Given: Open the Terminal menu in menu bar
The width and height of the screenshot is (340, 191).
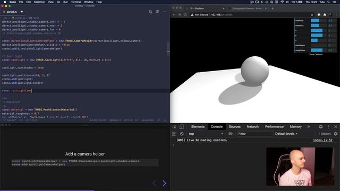Looking at the screenshot, I should [76, 2].
